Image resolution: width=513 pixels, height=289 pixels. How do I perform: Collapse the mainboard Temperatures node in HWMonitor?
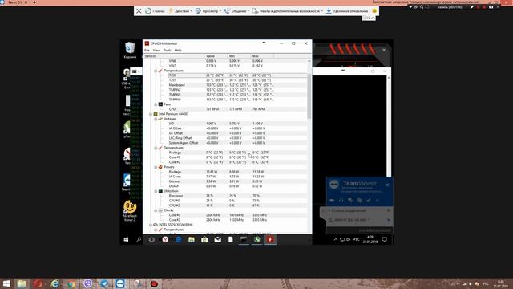click(156, 71)
